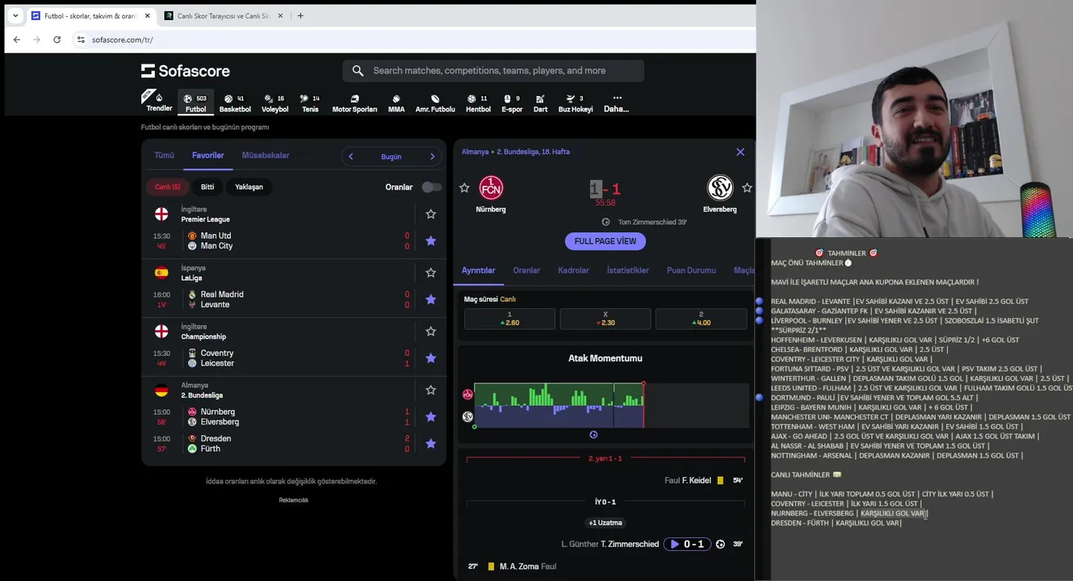Open the Almanya 2. Bundesliga breadcrumb link

click(515, 152)
